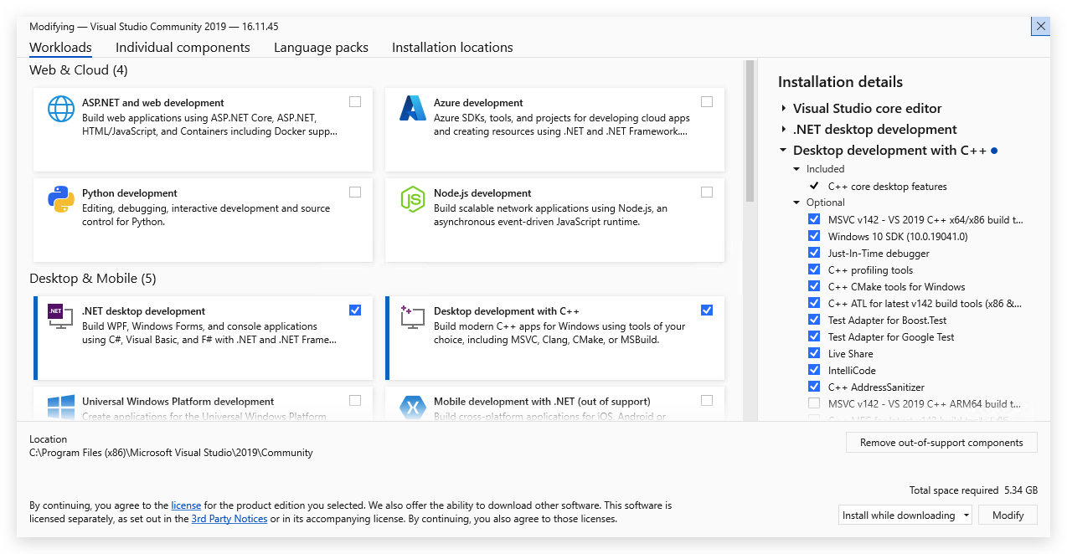This screenshot has height=554, width=1067.
Task: Open the license link
Action: [x=186, y=505]
